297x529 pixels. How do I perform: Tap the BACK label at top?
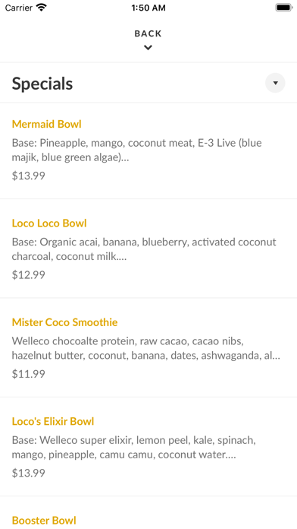pyautogui.click(x=148, y=33)
